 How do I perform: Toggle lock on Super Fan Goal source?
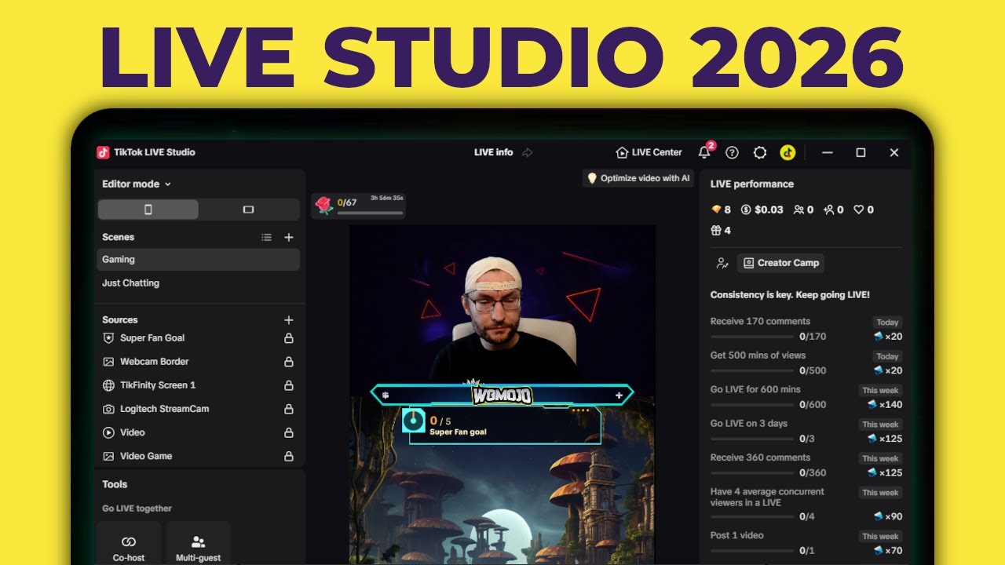tap(288, 338)
